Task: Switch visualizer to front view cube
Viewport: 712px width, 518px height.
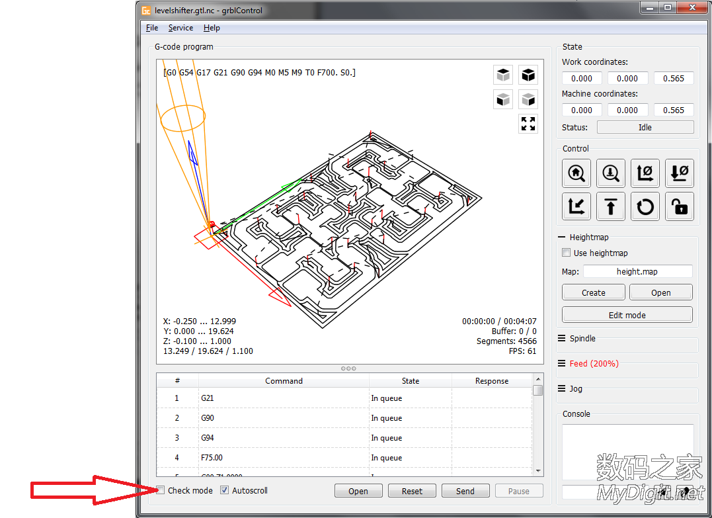Action: 503,99
